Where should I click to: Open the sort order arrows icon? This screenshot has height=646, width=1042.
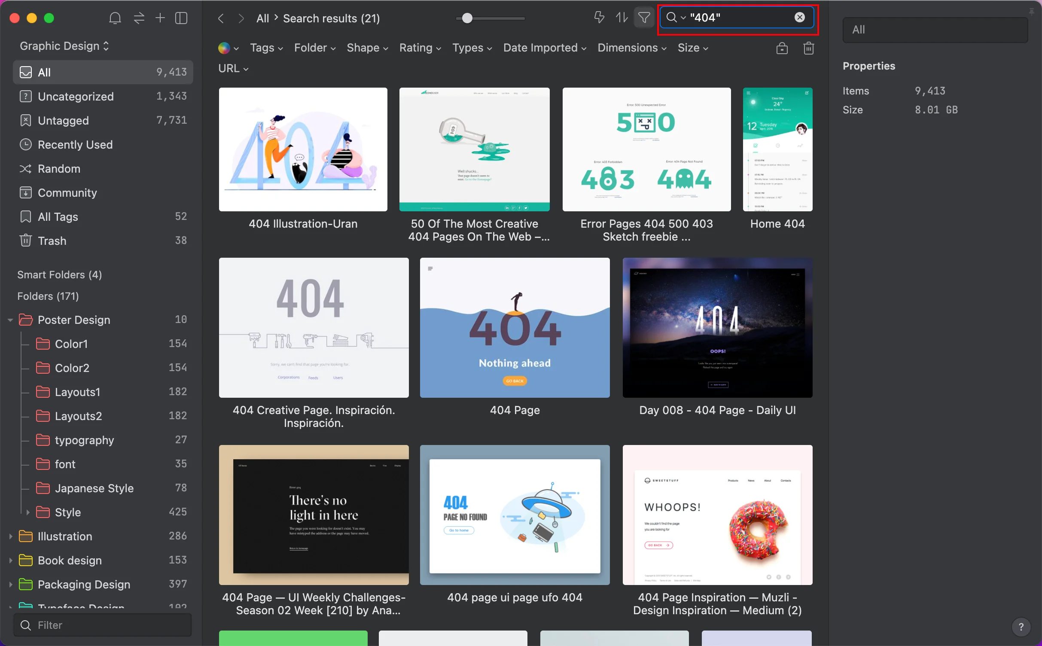pyautogui.click(x=622, y=18)
